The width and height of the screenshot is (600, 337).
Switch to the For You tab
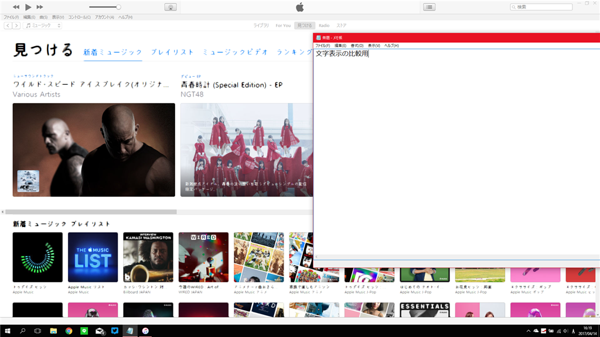pyautogui.click(x=283, y=26)
